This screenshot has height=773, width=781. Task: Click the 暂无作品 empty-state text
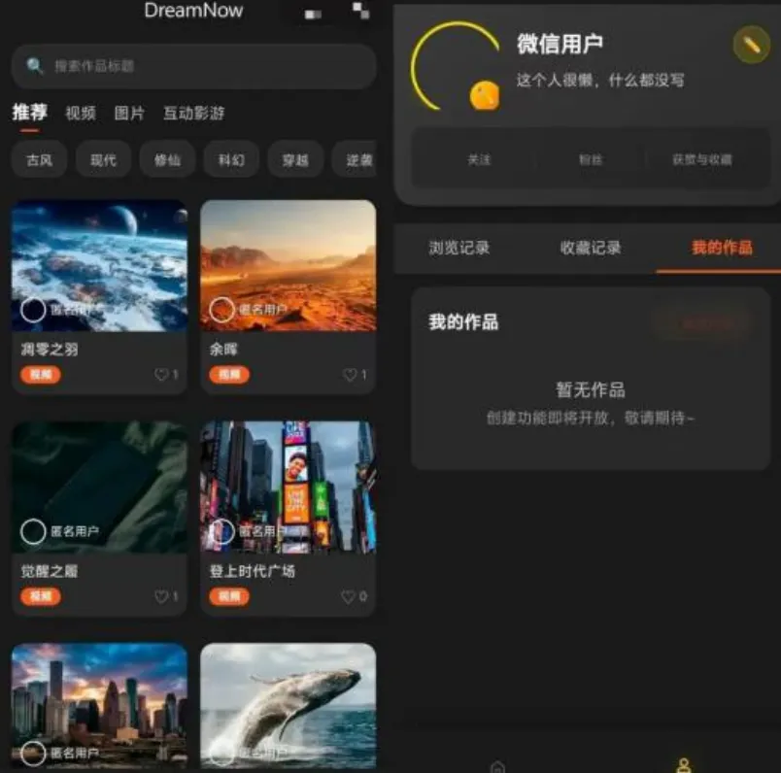point(591,389)
